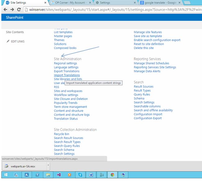The height and width of the screenshot is (181, 202).
Task: Open Composed looks link
Action: (x=65, y=48)
